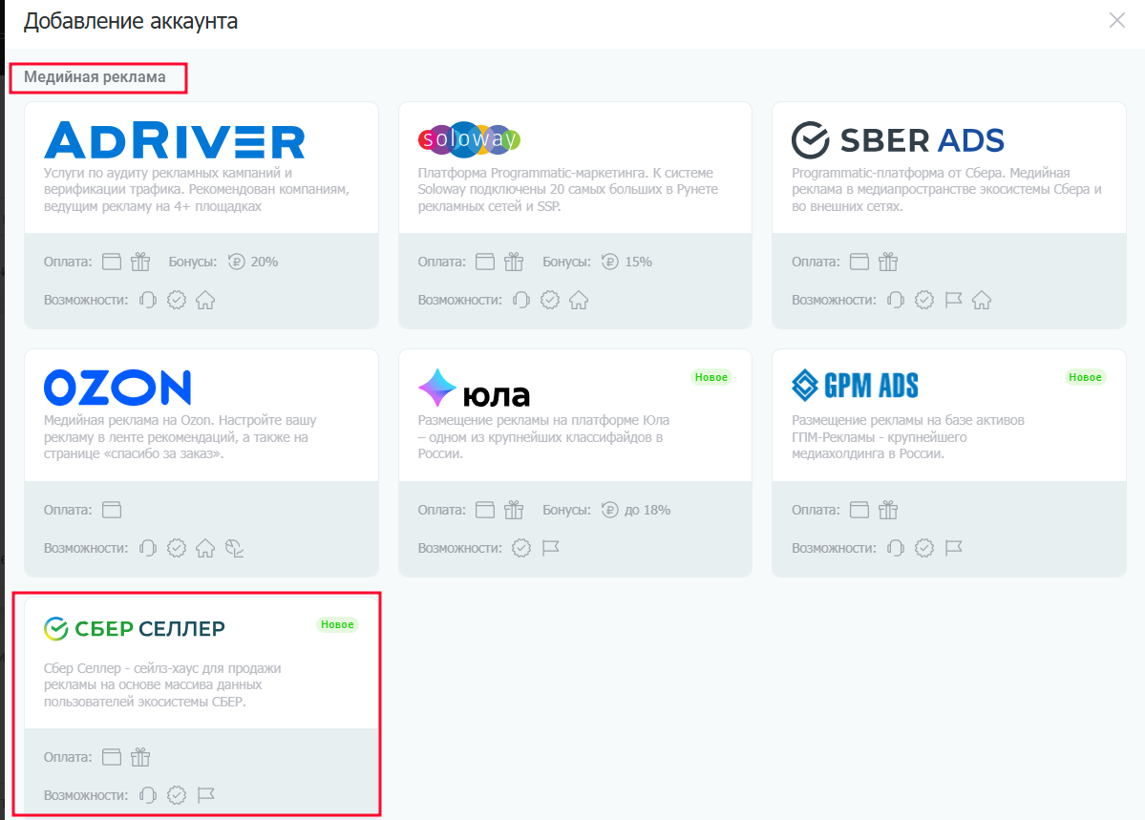
Task: Click the ruble bonus icon in AdRiver card
Action: pyautogui.click(x=236, y=262)
